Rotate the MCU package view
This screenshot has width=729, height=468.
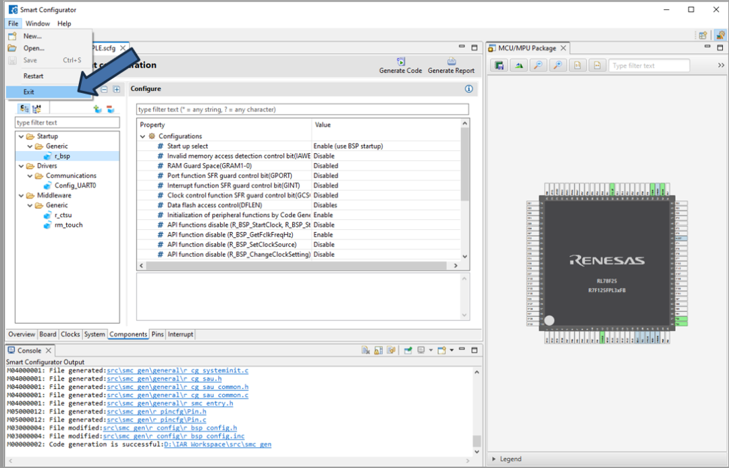[518, 65]
